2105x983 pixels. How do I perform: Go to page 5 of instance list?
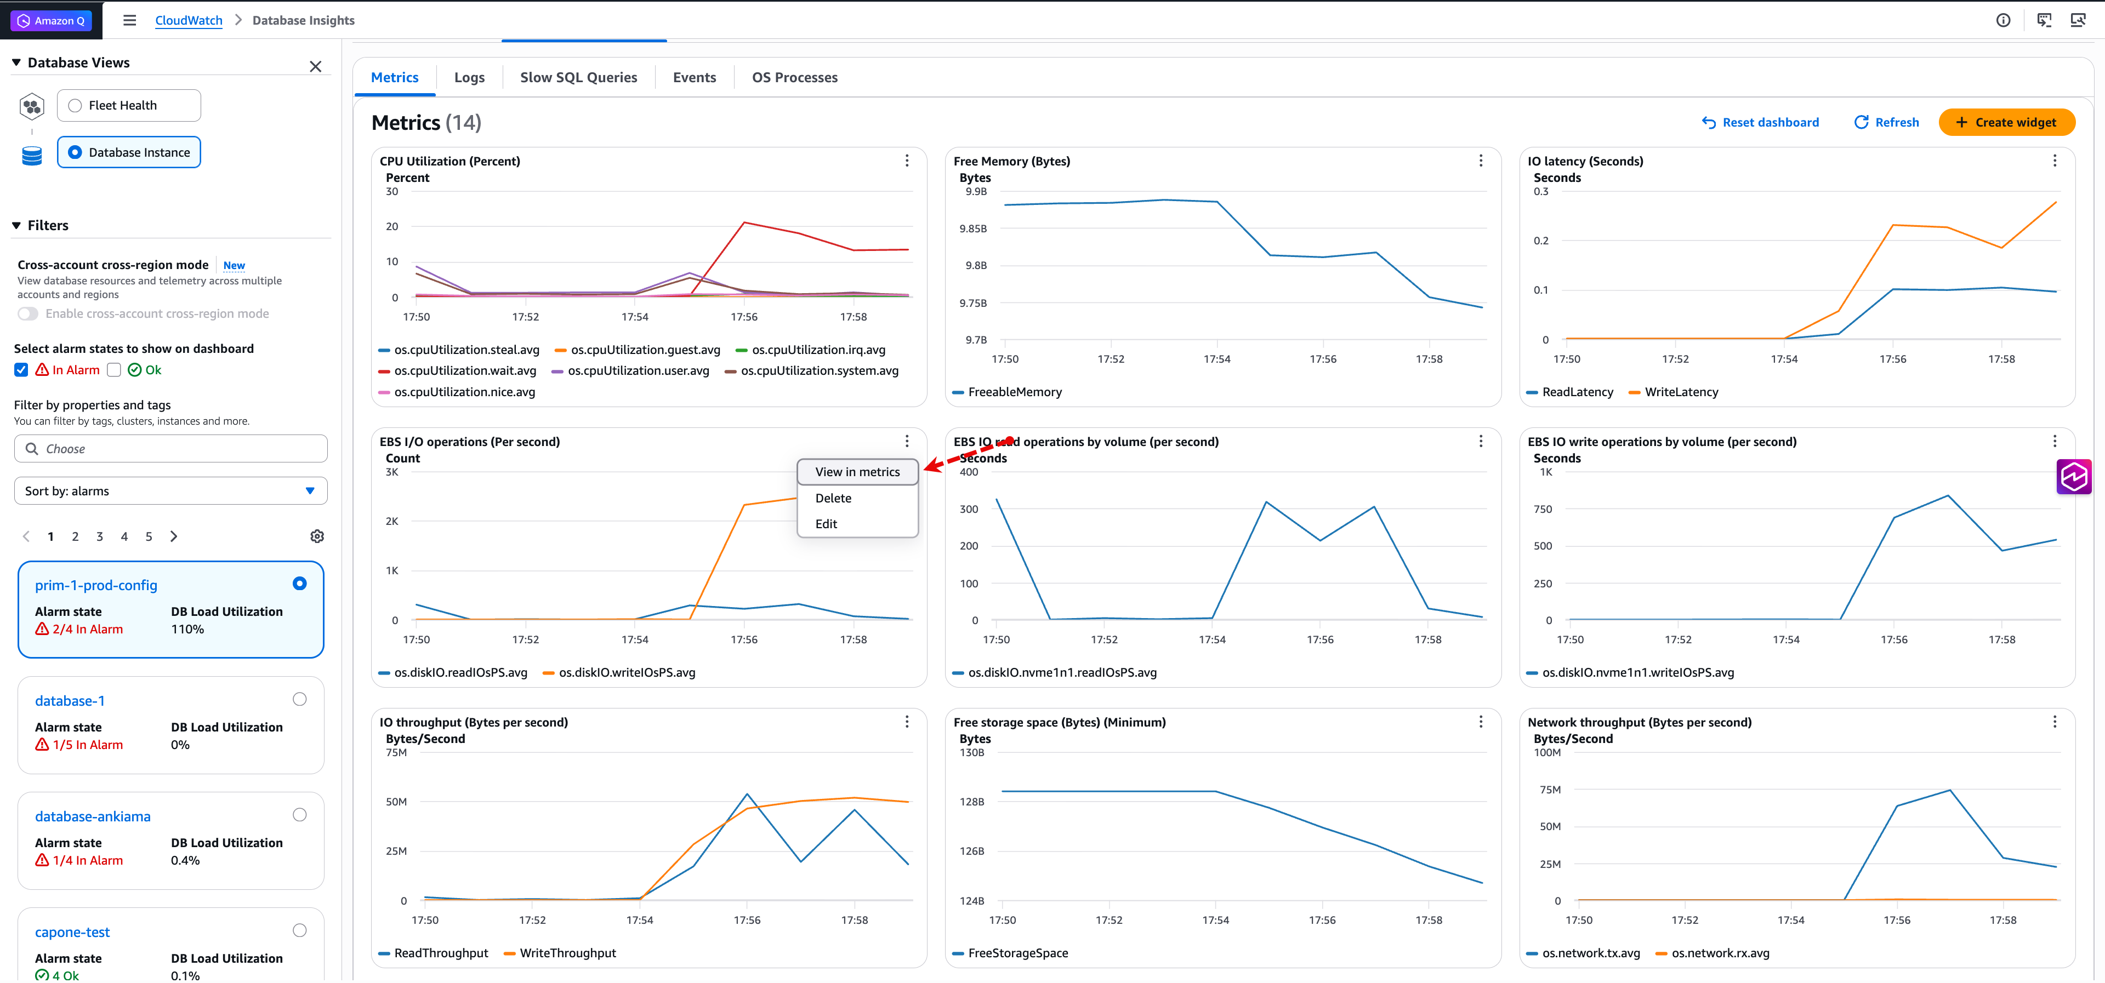(149, 536)
